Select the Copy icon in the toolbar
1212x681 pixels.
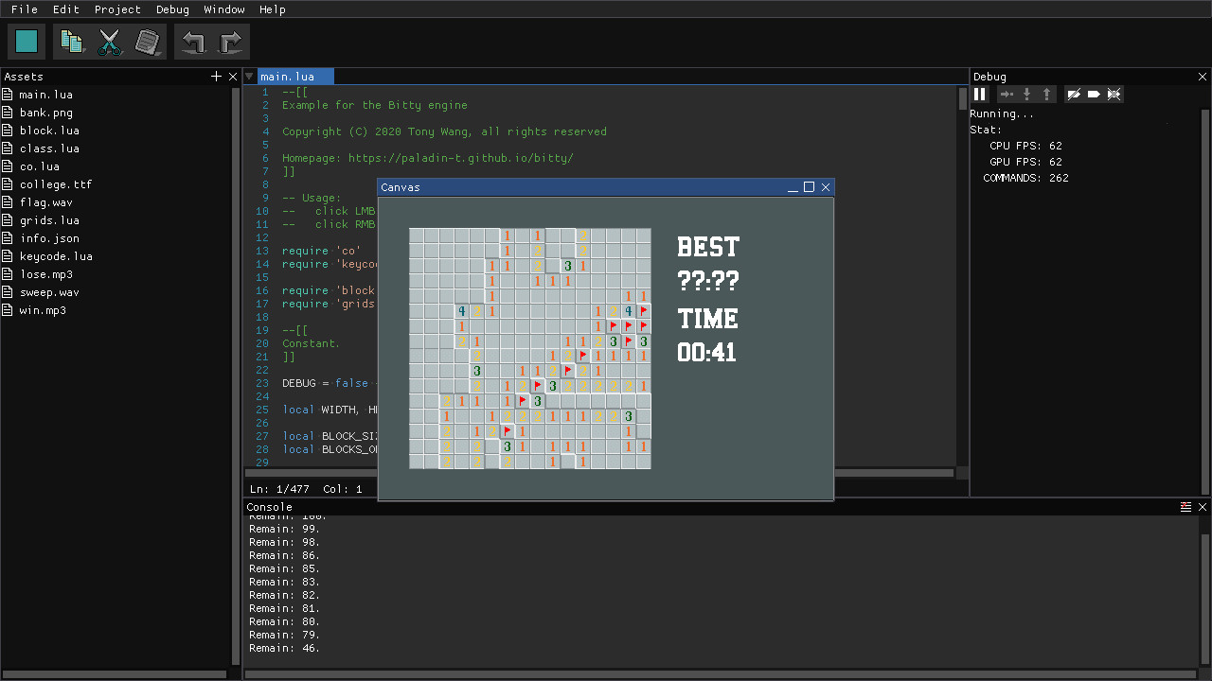click(x=72, y=41)
